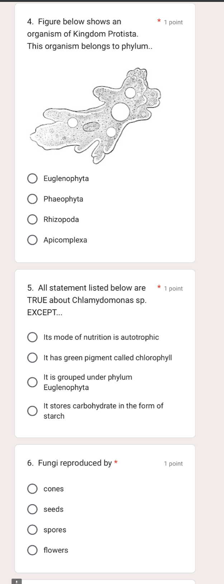The width and height of the screenshot is (224, 584).
Task: Select 'spores' as the fungi reproduction answer
Action: (x=32, y=530)
